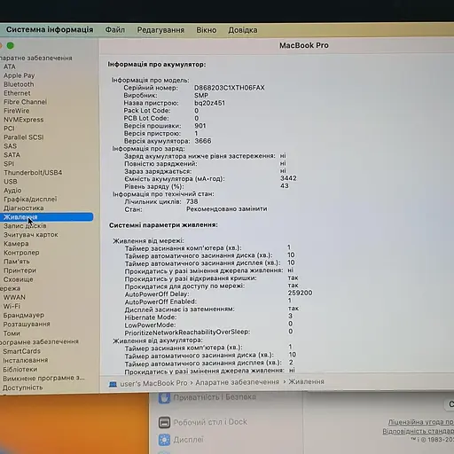Click cycle count value 738
This screenshot has height=454, width=454.
point(192,201)
